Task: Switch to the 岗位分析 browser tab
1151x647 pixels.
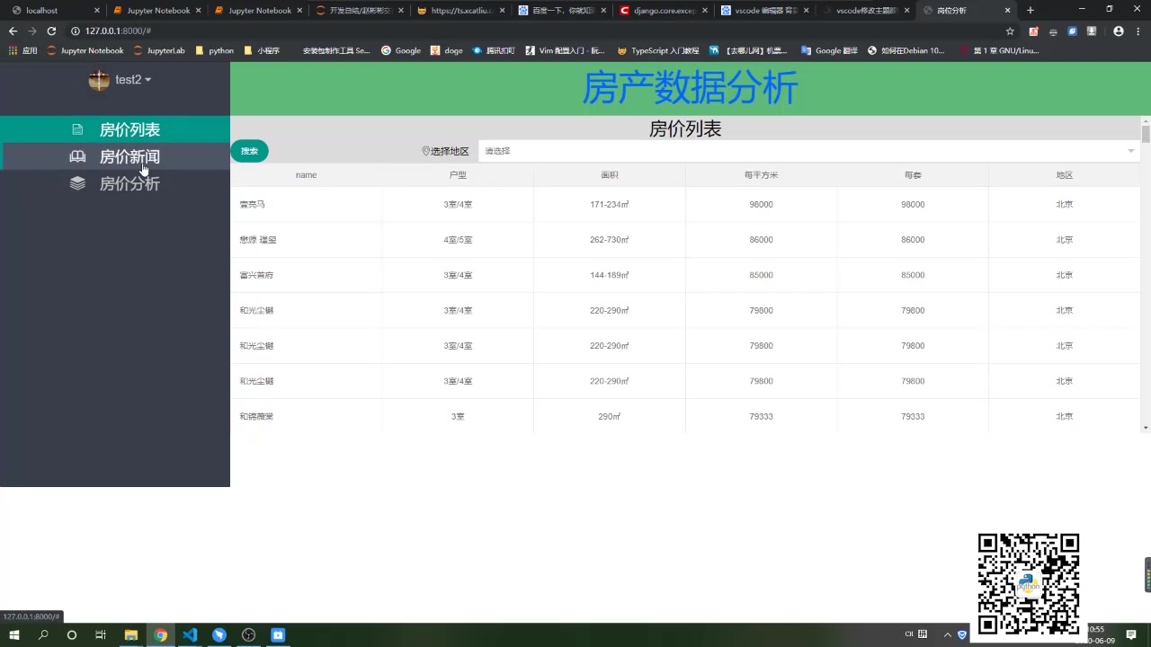Action: [x=953, y=11]
